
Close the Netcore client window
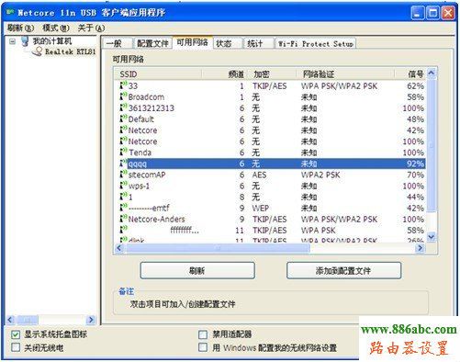pos(448,13)
